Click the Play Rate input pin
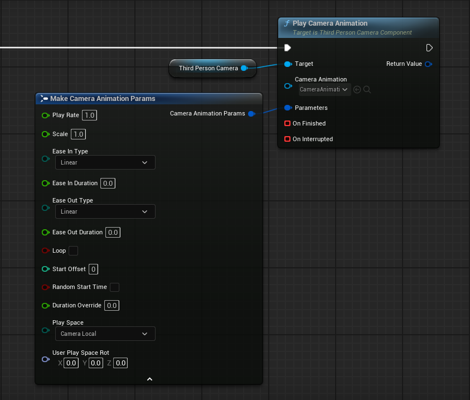 45,115
